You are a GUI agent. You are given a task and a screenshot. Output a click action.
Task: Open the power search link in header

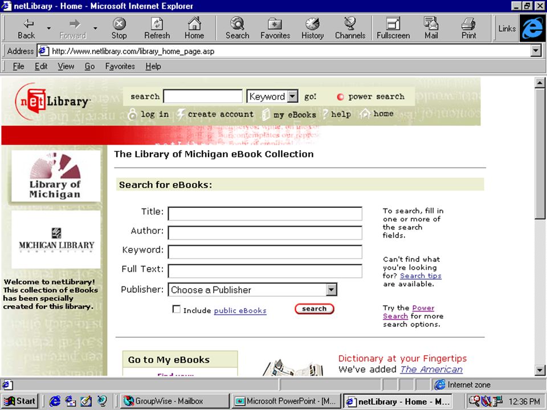(377, 97)
